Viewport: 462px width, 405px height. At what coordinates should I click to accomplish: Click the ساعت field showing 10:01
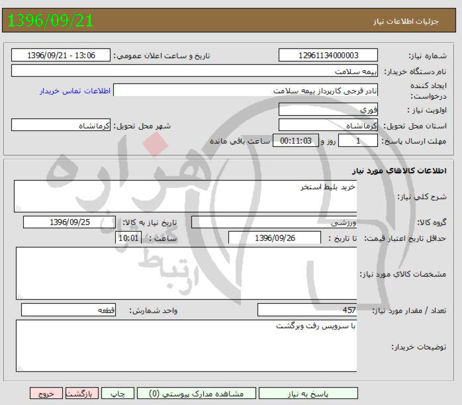[x=128, y=238]
